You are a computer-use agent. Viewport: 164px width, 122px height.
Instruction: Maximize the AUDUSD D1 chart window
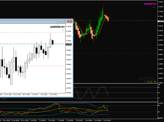(x=65, y=21)
